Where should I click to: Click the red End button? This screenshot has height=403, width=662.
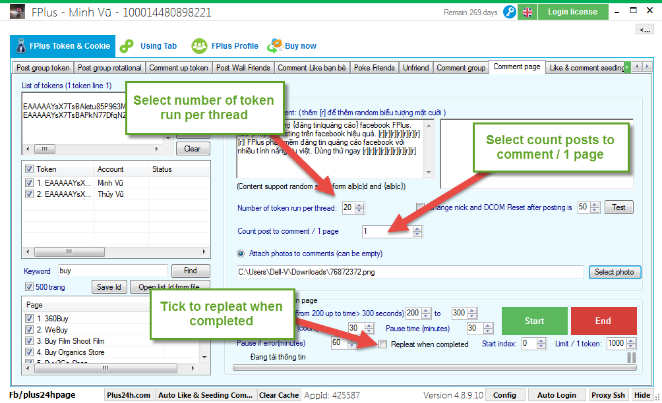point(603,321)
